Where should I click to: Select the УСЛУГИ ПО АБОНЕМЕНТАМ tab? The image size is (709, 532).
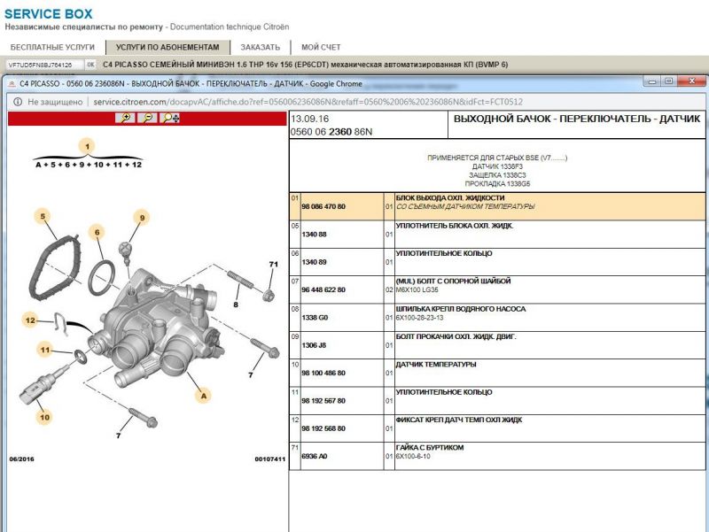[168, 47]
